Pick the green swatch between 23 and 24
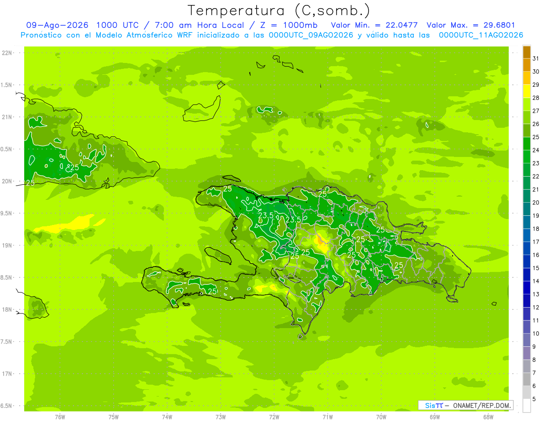Image resolution: width=548 pixels, height=423 pixels. click(527, 157)
